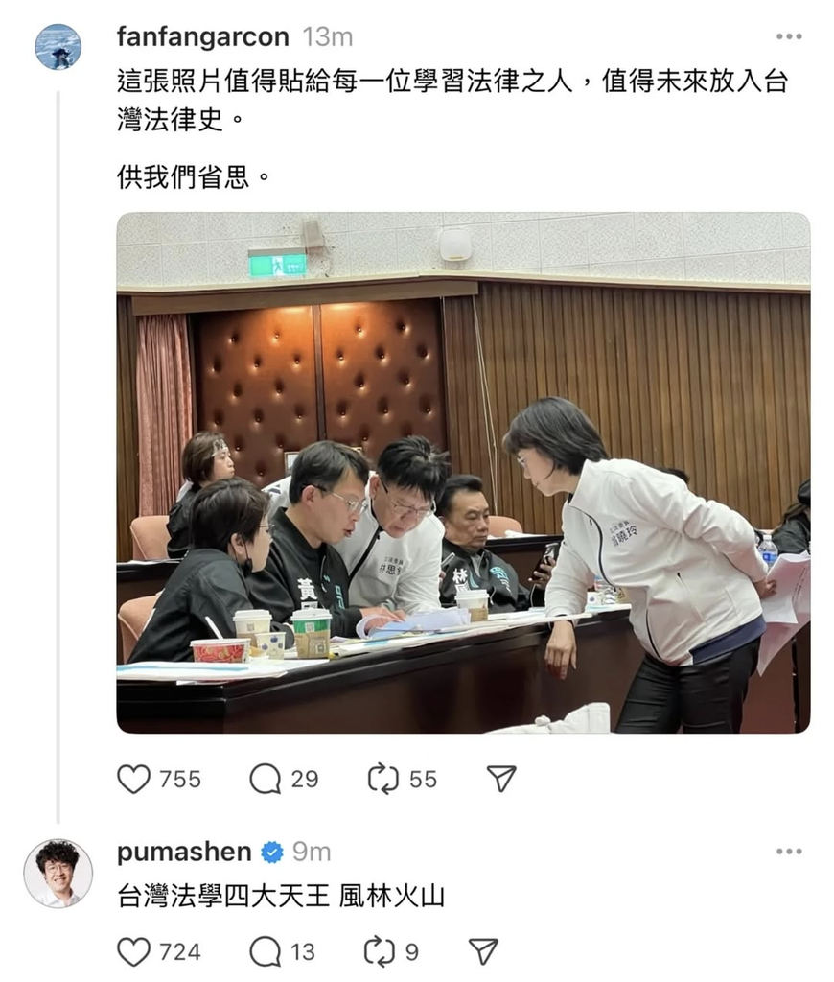
Task: Open the 9m timestamp of the reply
Action: pos(312,853)
